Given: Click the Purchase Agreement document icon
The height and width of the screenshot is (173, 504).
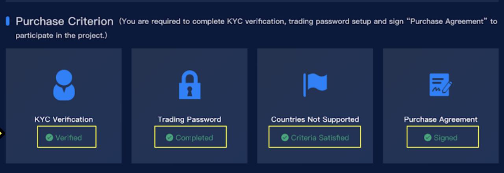Looking at the screenshot, I should 441,85.
